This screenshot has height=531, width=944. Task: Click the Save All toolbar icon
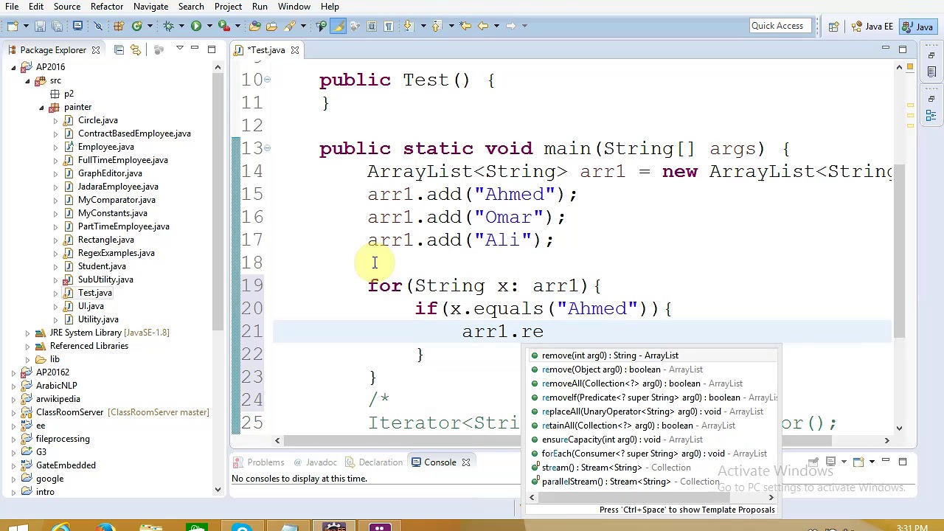pos(58,26)
